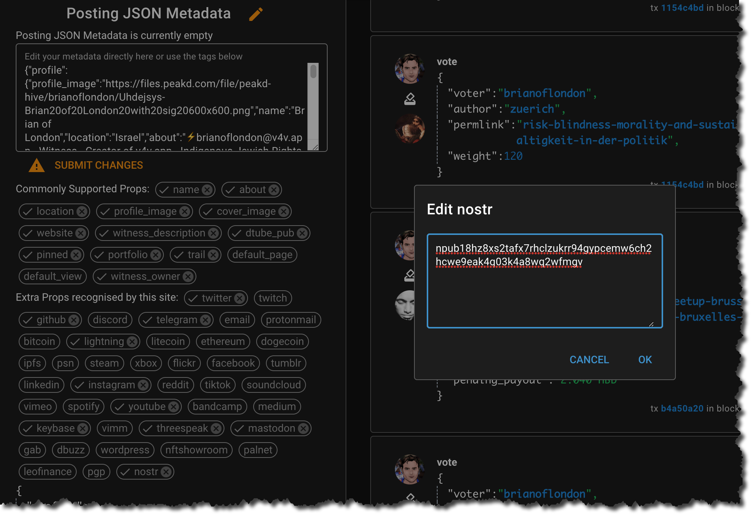Add the facebook prop chip

click(233, 363)
